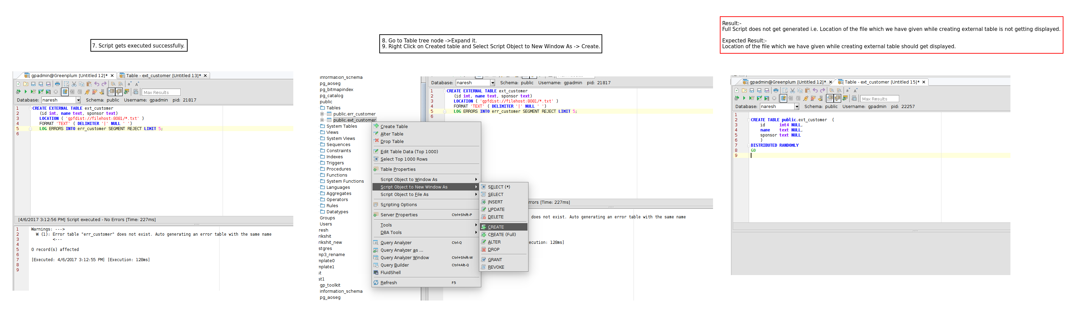Select the System Functions folder in tree
The width and height of the screenshot is (1075, 326).
pos(342,181)
